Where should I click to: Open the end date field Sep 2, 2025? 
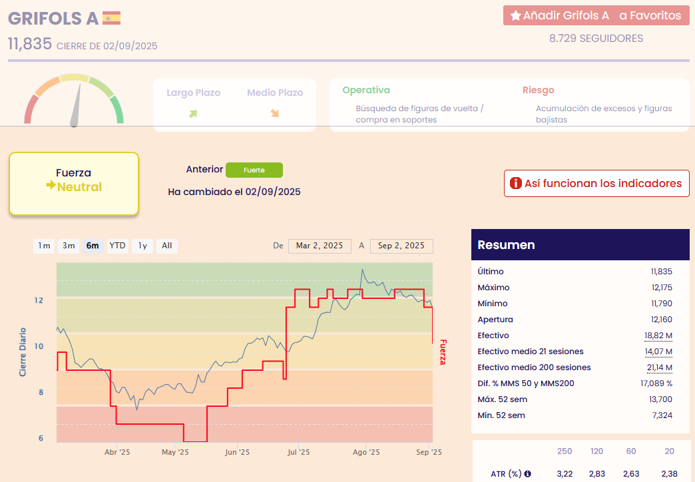(401, 246)
